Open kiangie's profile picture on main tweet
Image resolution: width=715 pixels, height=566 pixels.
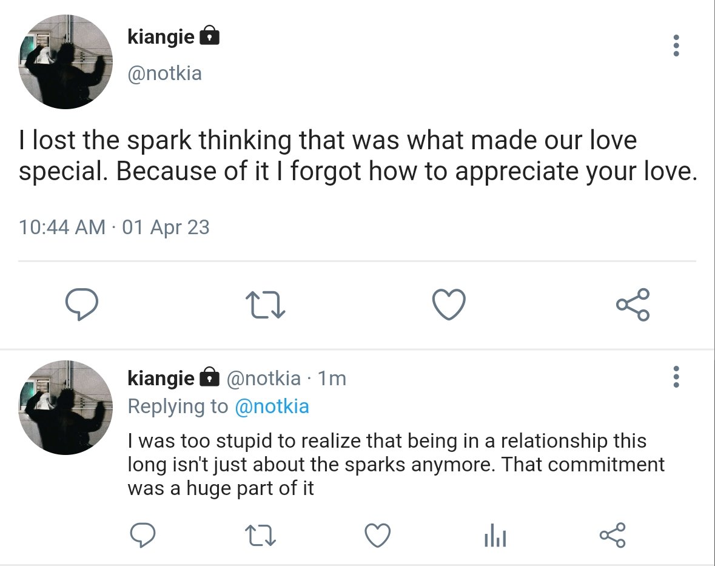(x=65, y=61)
